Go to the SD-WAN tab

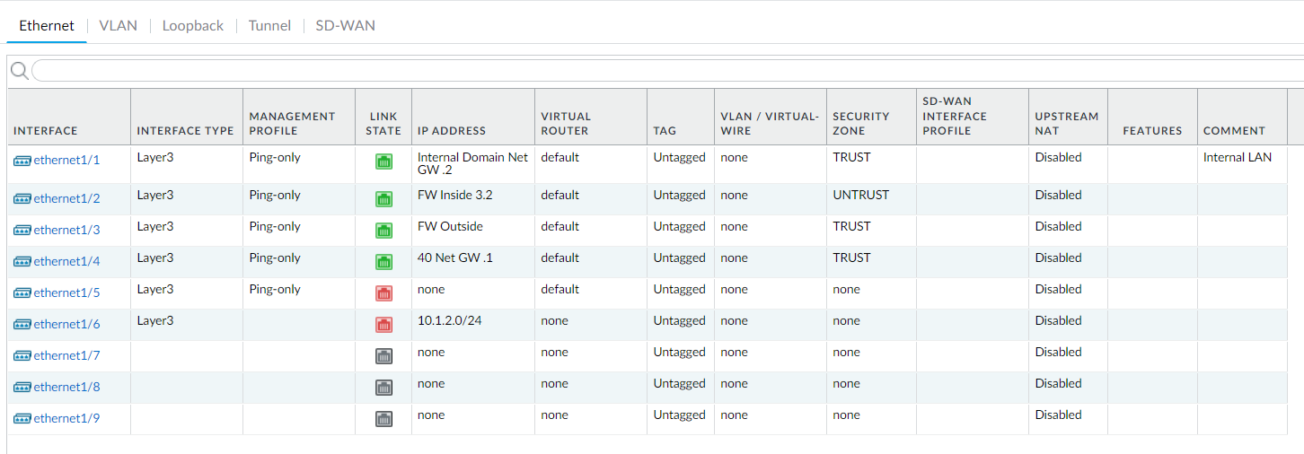tap(345, 25)
